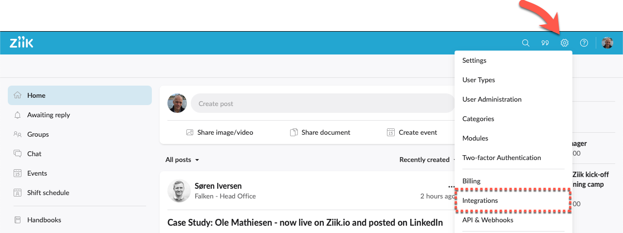Open Awaiting reply bell item
The width and height of the screenshot is (623, 233).
coord(48,115)
